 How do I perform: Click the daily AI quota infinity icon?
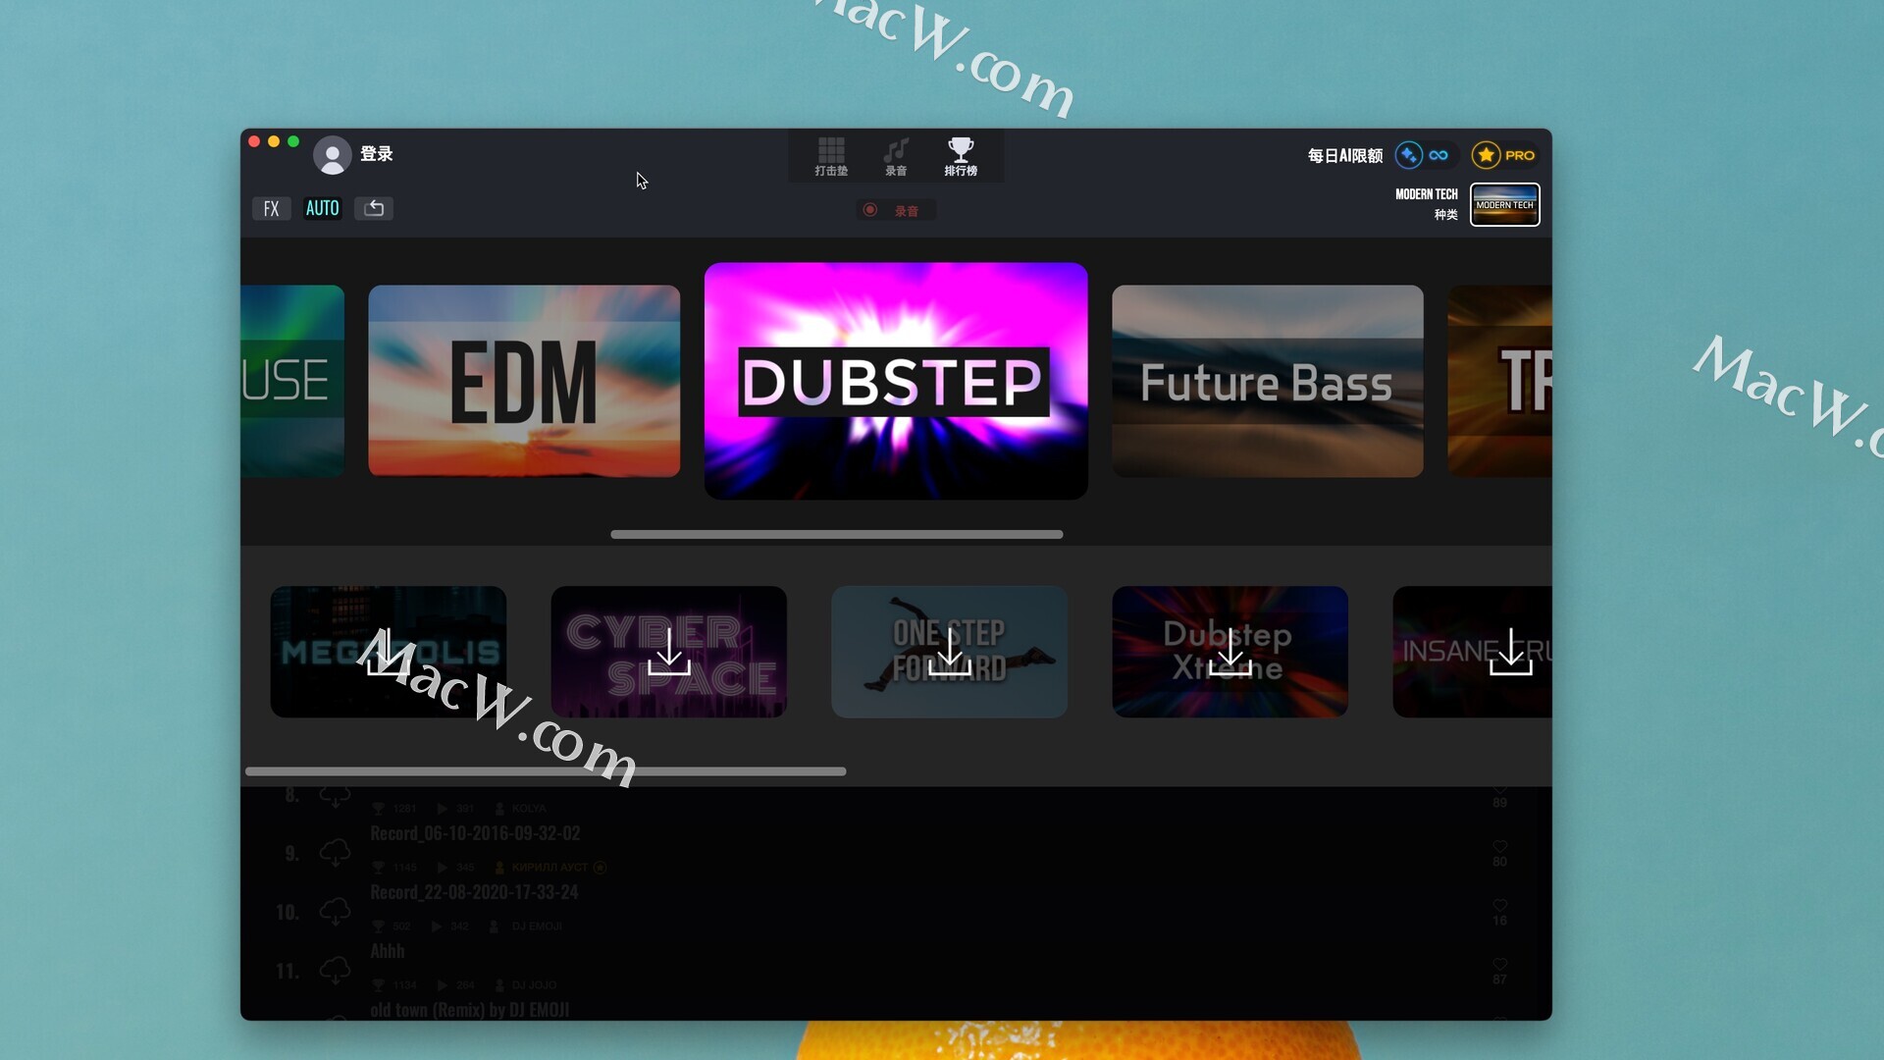1439,155
